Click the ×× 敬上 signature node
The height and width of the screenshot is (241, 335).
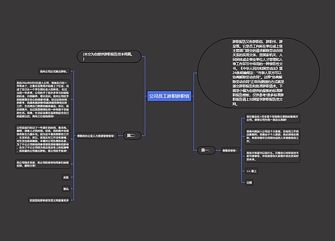pos(251,171)
